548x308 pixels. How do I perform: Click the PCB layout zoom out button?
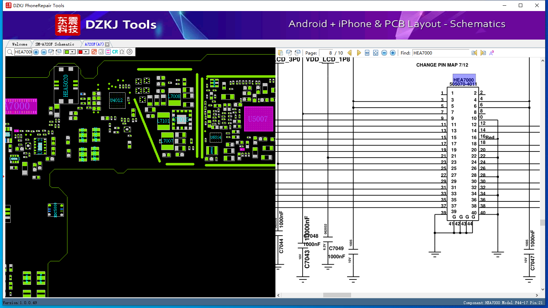tap(44, 52)
